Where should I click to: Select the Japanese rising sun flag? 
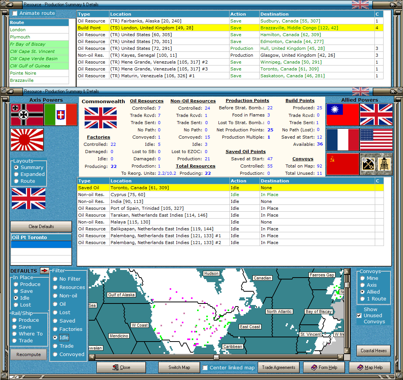coord(27,140)
